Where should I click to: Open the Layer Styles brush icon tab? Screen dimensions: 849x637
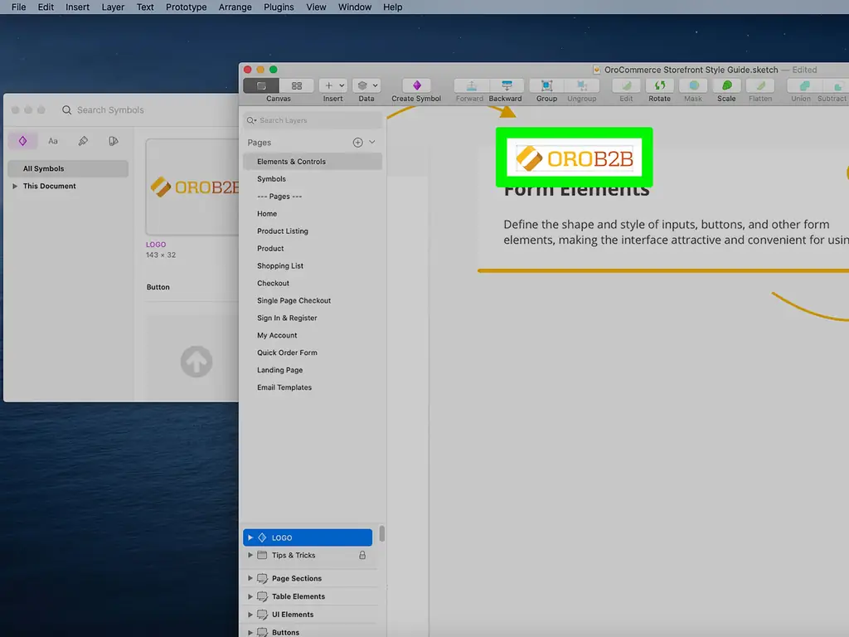pyautogui.click(x=83, y=141)
